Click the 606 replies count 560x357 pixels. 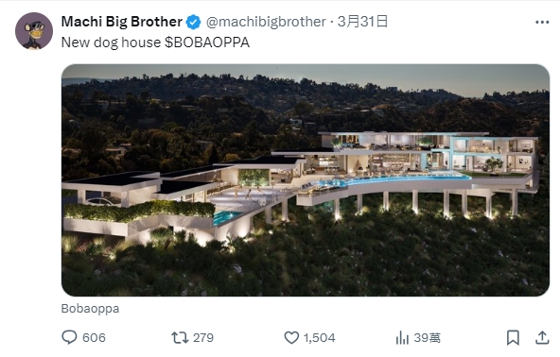[x=94, y=338]
